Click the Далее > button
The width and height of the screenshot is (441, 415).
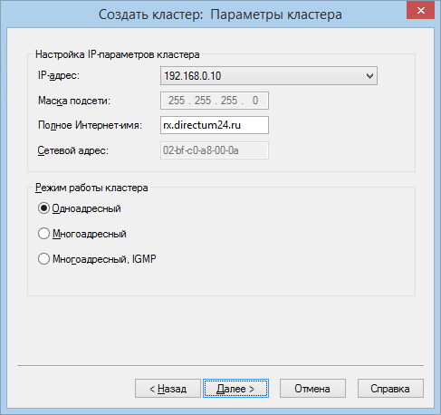(235, 389)
